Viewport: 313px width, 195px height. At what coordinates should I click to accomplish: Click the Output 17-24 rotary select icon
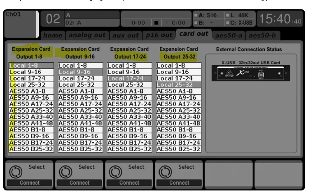[x=115, y=172]
